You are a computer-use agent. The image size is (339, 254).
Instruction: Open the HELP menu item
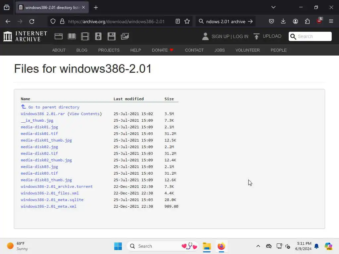(x=135, y=50)
